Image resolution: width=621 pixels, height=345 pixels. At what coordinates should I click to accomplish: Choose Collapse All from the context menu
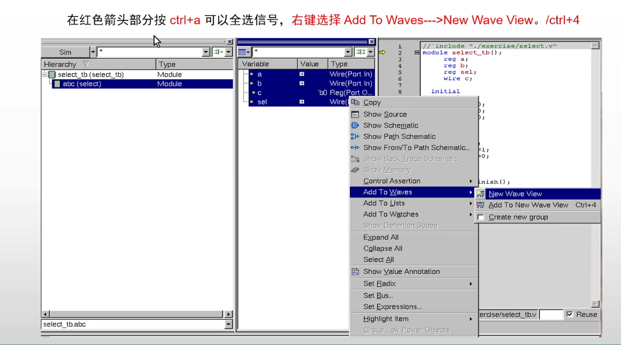pos(414,248)
